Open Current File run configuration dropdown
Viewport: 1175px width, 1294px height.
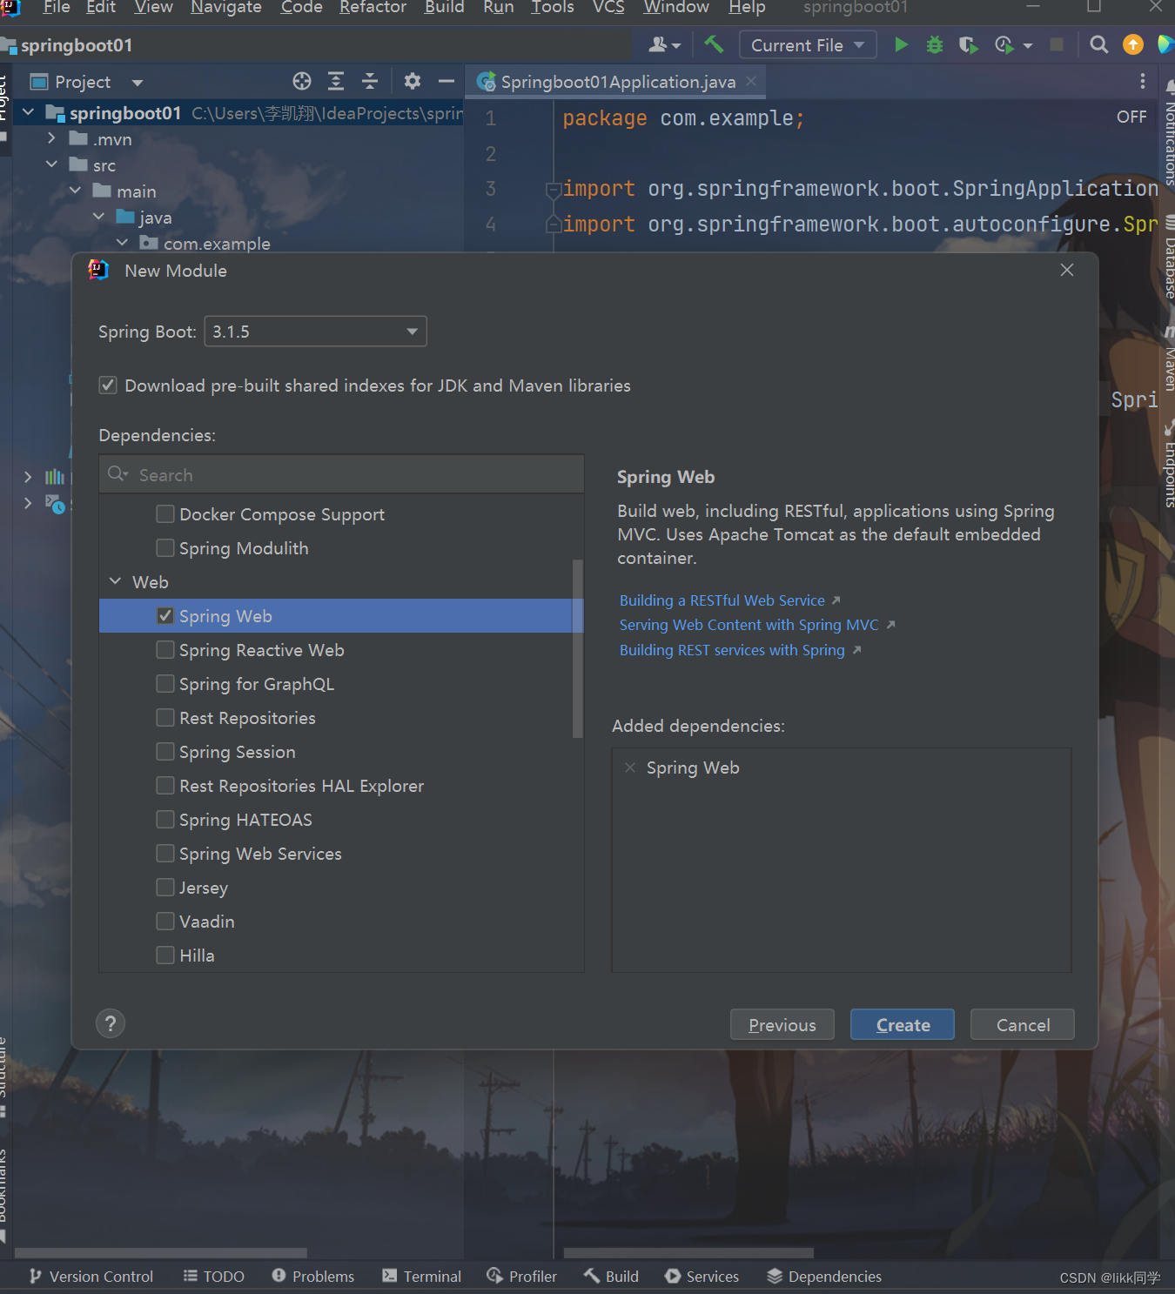coord(808,44)
